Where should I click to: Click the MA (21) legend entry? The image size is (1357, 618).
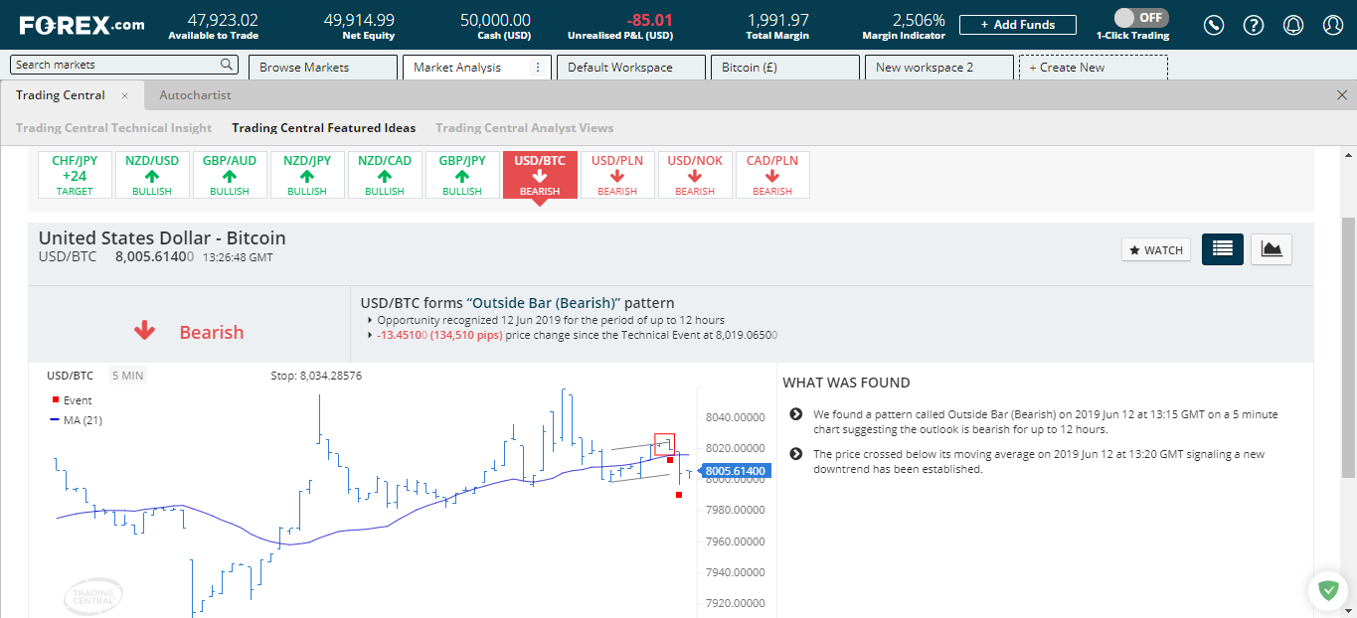[76, 420]
